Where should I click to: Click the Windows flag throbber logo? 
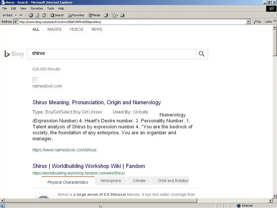(271, 9)
